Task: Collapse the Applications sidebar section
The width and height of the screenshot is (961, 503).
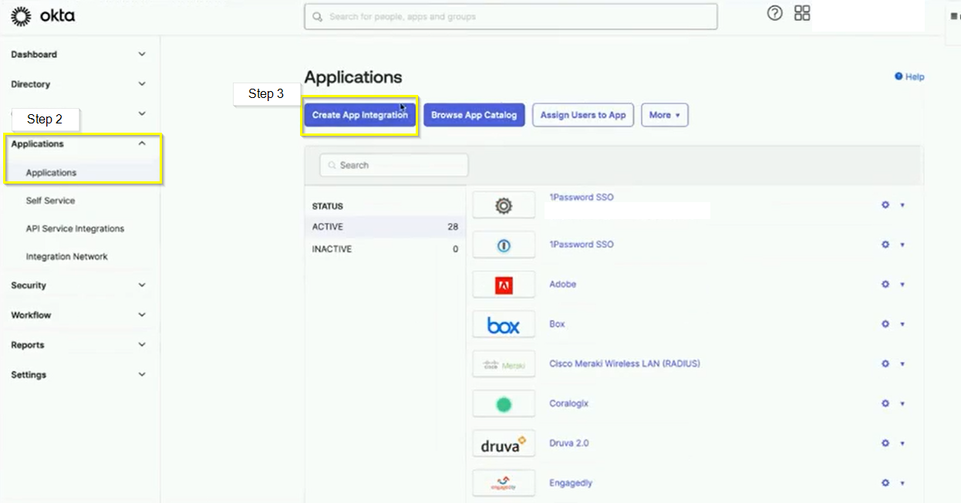Action: click(x=141, y=143)
